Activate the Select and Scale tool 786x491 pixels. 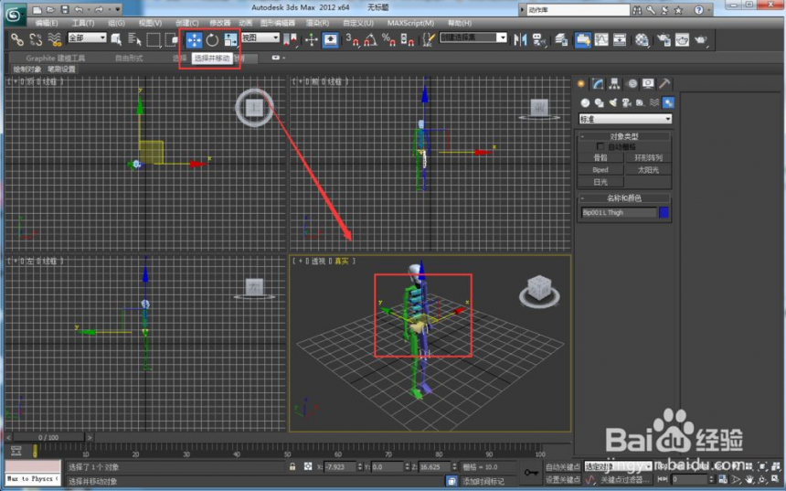(x=230, y=39)
